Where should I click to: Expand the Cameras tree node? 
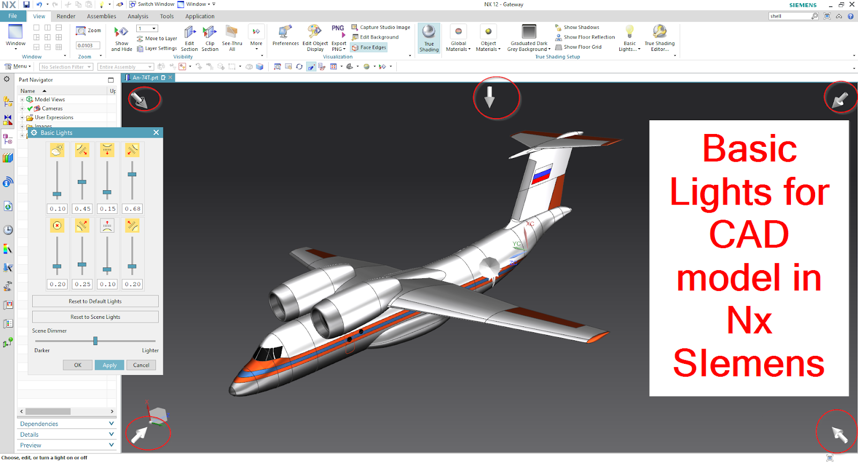tap(23, 108)
